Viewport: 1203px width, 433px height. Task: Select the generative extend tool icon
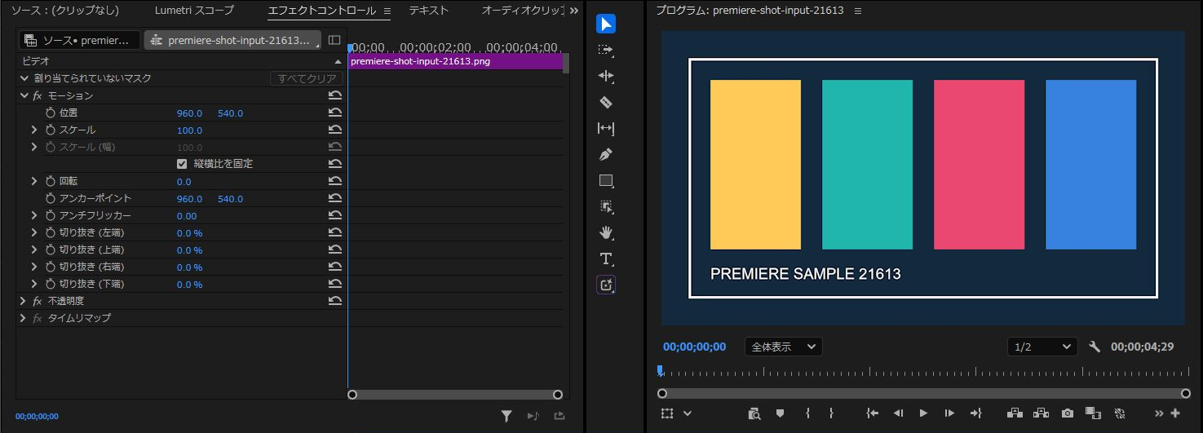tap(606, 285)
